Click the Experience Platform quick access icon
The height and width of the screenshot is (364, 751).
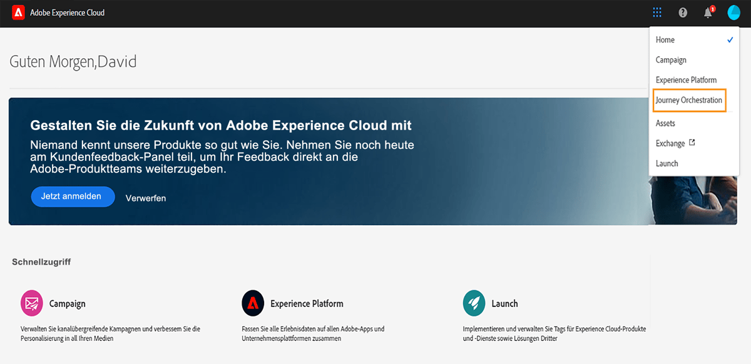[253, 303]
